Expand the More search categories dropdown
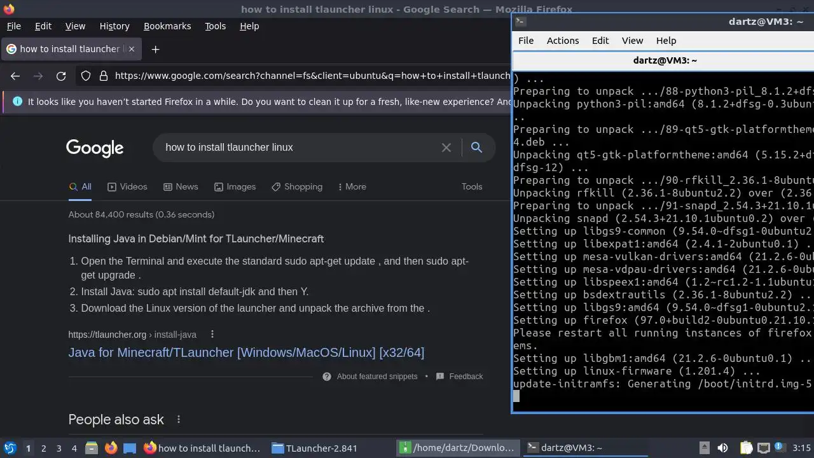 pos(352,187)
